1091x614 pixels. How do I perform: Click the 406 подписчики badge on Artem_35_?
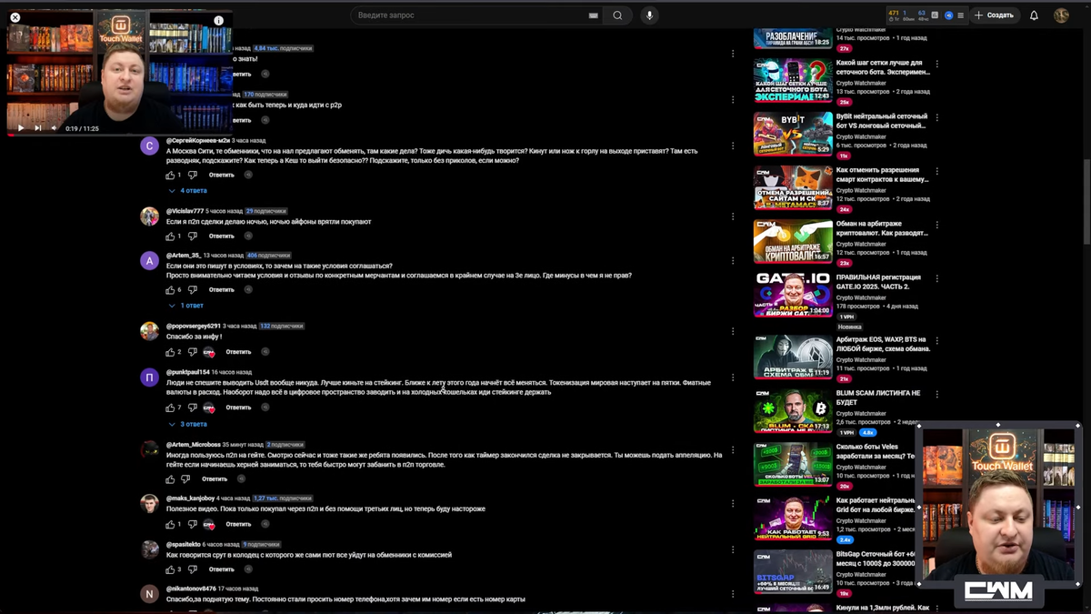(x=268, y=256)
